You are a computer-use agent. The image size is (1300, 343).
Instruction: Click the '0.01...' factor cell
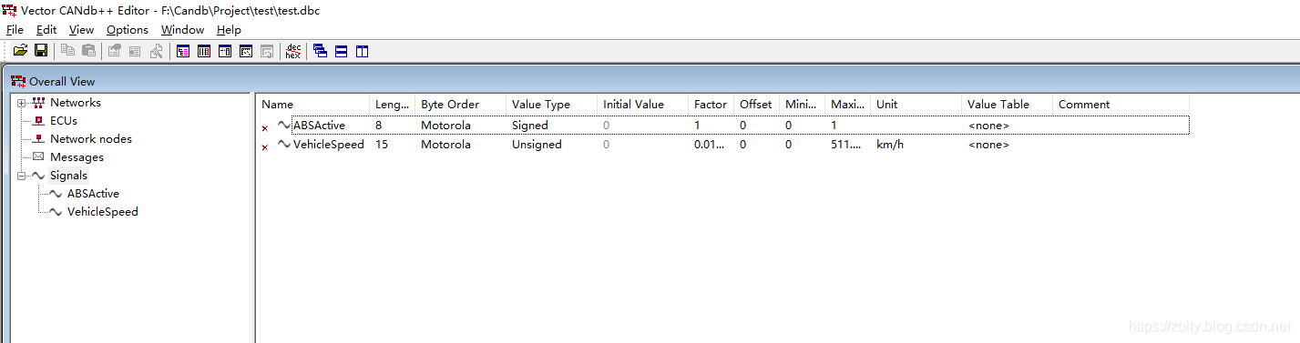710,144
